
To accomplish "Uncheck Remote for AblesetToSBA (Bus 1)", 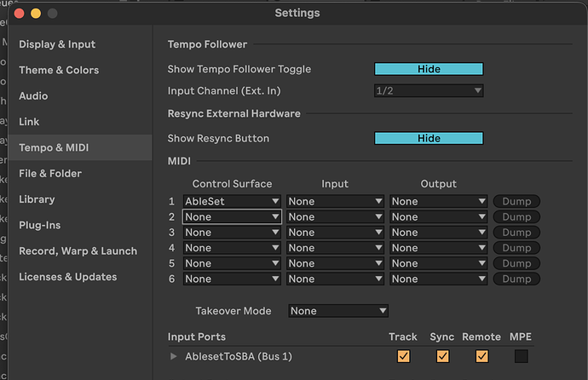I will coord(481,356).
